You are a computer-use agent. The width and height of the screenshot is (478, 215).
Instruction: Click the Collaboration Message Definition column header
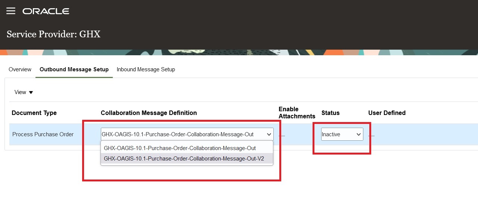pyautogui.click(x=149, y=113)
